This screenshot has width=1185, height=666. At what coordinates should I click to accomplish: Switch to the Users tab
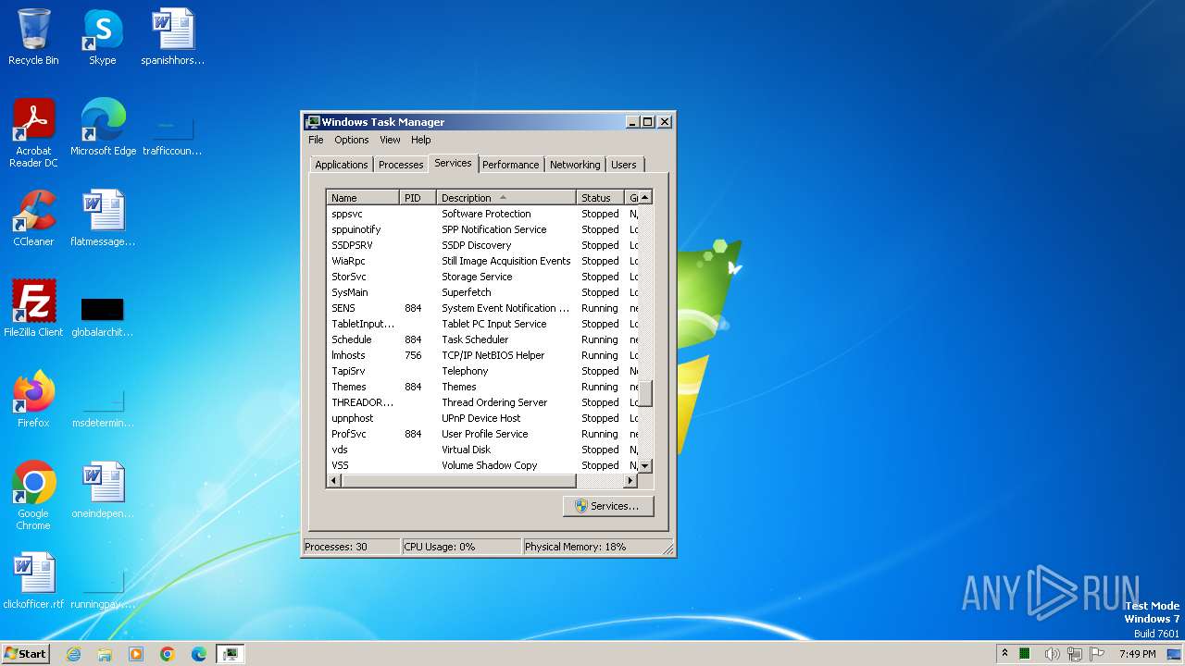[x=624, y=165]
